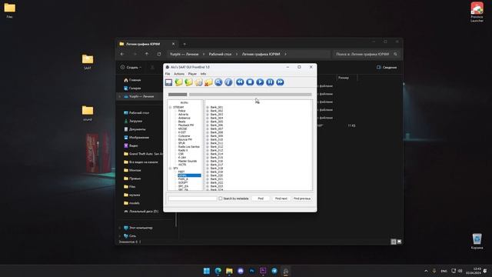The height and width of the screenshot is (277, 492).
Task: Expand Bank_020 in the bank list
Action: pos(208,175)
